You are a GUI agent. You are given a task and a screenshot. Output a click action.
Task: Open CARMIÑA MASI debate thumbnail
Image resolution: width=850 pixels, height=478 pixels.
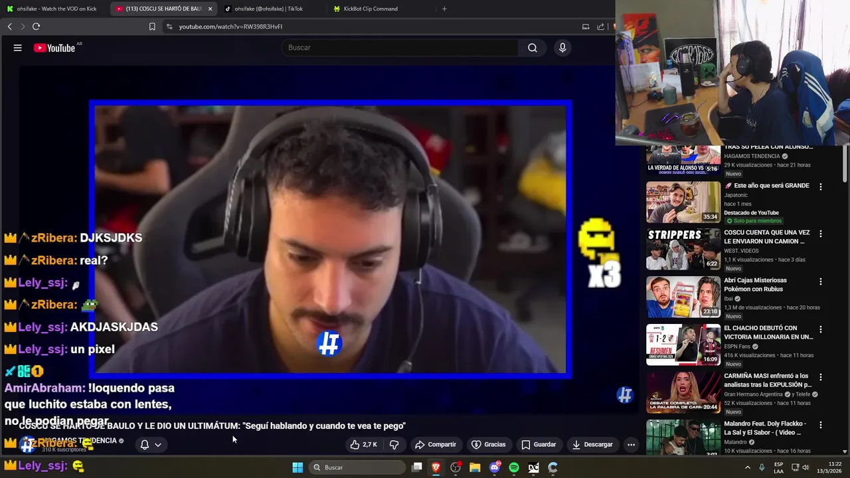(683, 392)
